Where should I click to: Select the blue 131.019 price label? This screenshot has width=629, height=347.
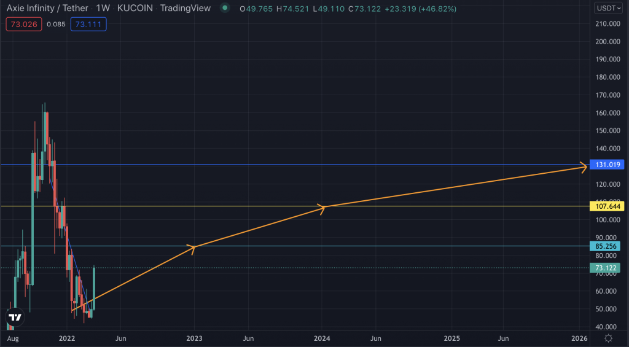[x=608, y=165]
